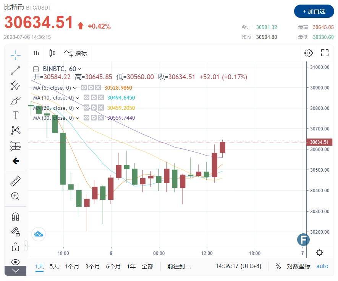Collapse the BINBTC legend box
The height and width of the screenshot is (281, 338).
36,69
